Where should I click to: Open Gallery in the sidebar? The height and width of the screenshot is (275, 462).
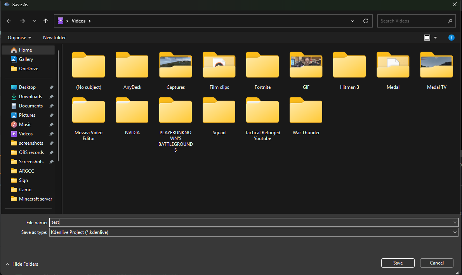pos(26,59)
